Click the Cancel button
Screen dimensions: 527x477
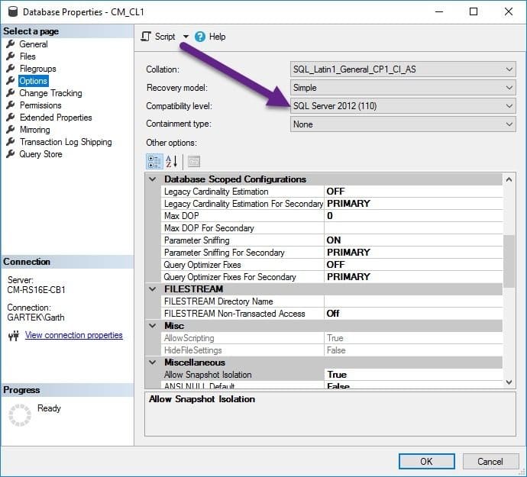[x=490, y=461]
